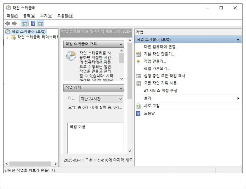Click the 요약: 총 0개 summary text

[x=95, y=107]
